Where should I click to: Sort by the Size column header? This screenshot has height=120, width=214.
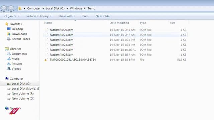(173, 23)
